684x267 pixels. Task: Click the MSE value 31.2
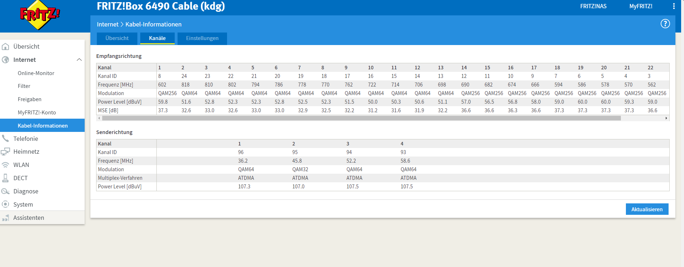pyautogui.click(x=373, y=110)
